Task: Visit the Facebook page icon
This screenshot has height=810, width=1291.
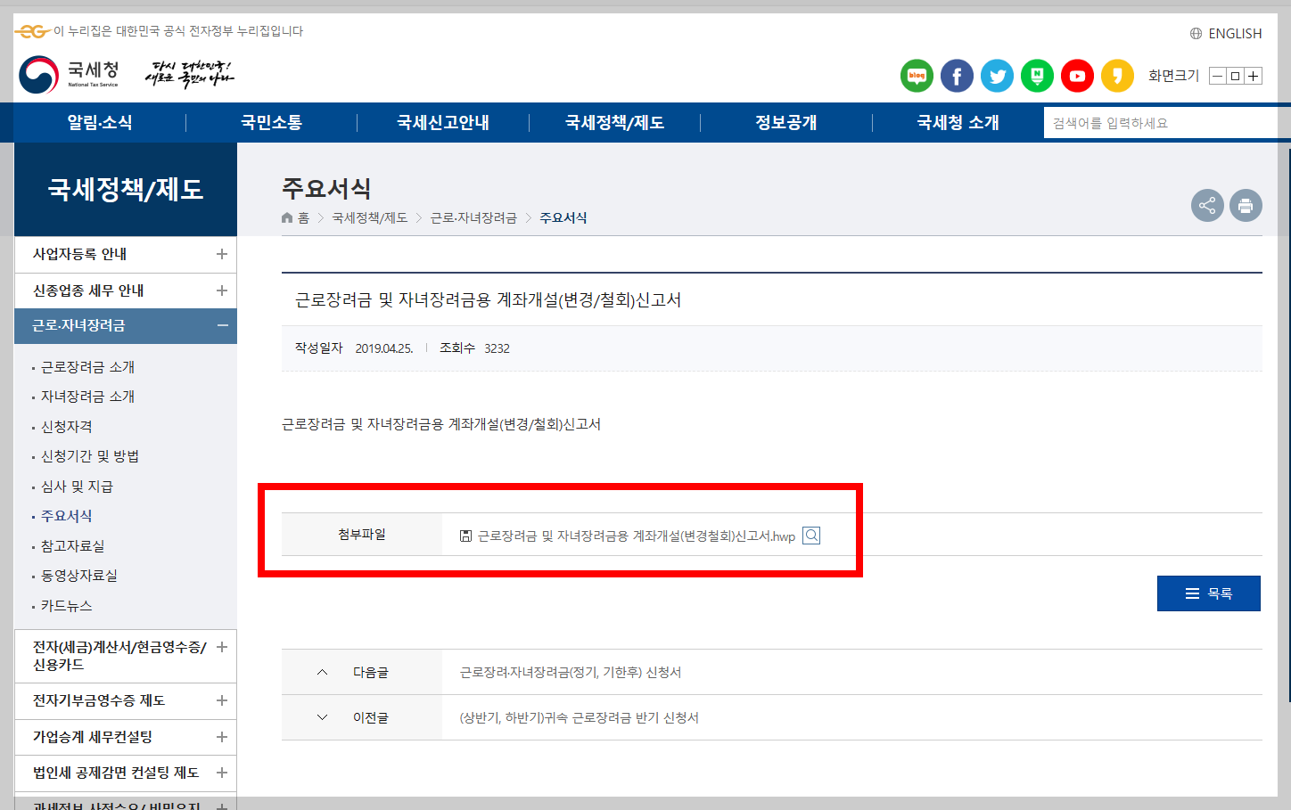Action: pos(957,76)
